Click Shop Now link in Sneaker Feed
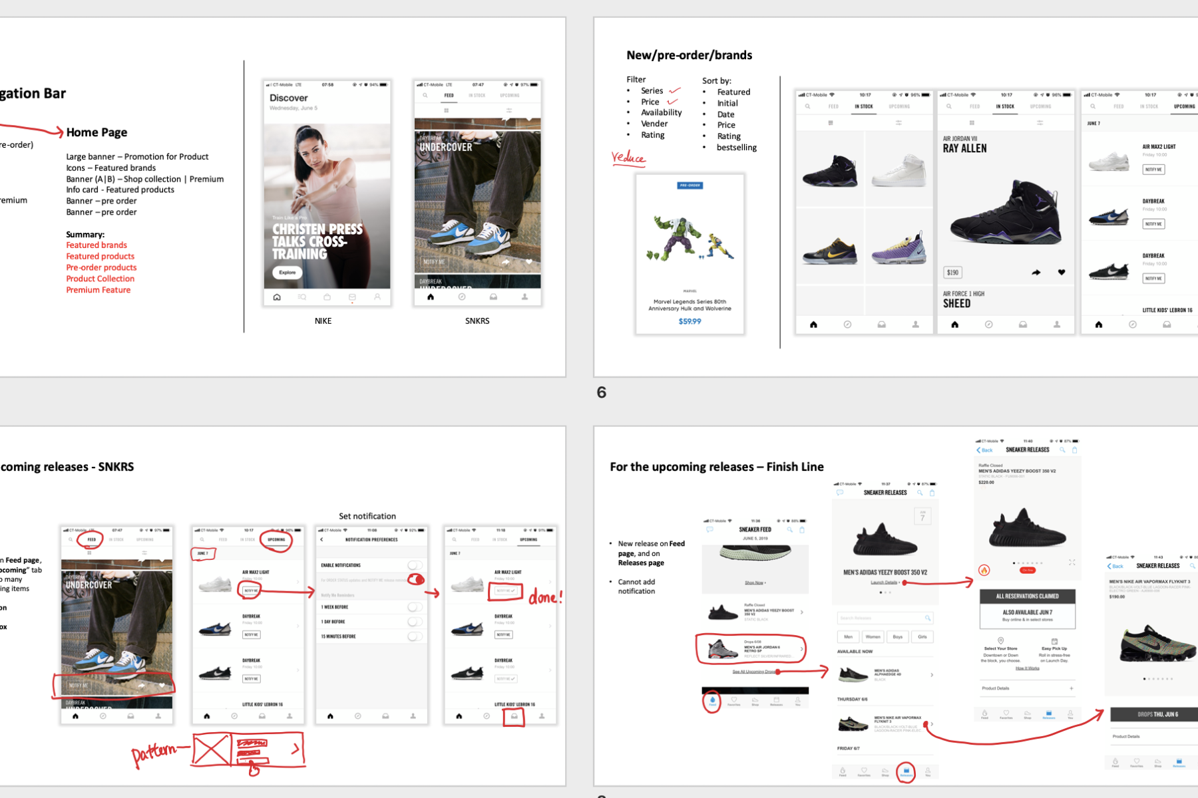Screen dimensions: 1198x798 click(755, 583)
